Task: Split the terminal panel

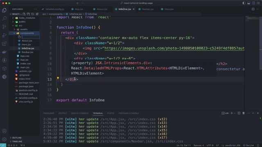Action: click(239, 113)
